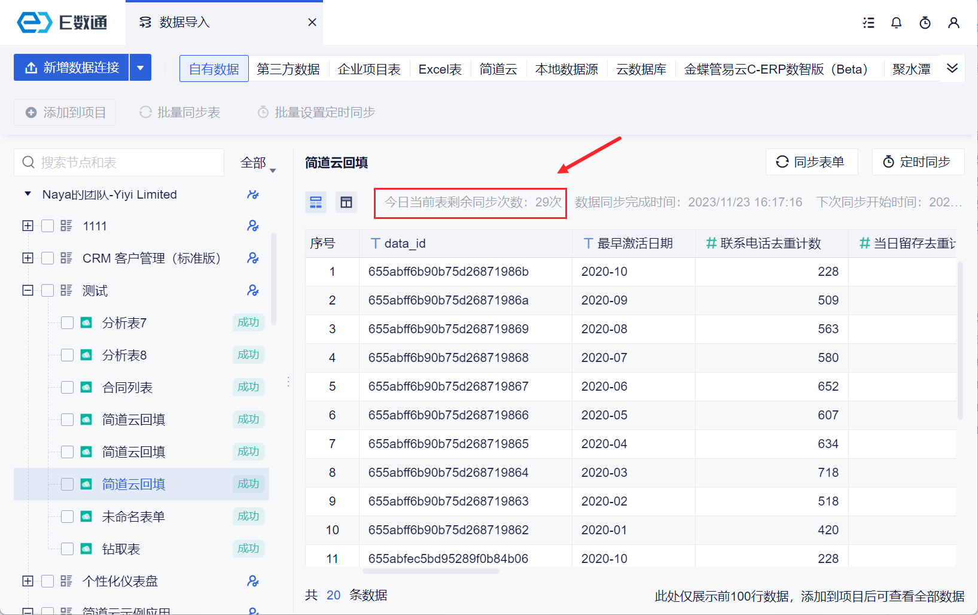
Task: Click the green table icon for 分析表8
Action: pyautogui.click(x=86, y=355)
